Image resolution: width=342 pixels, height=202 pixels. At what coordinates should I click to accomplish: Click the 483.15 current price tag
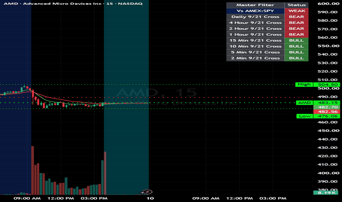point(327,102)
